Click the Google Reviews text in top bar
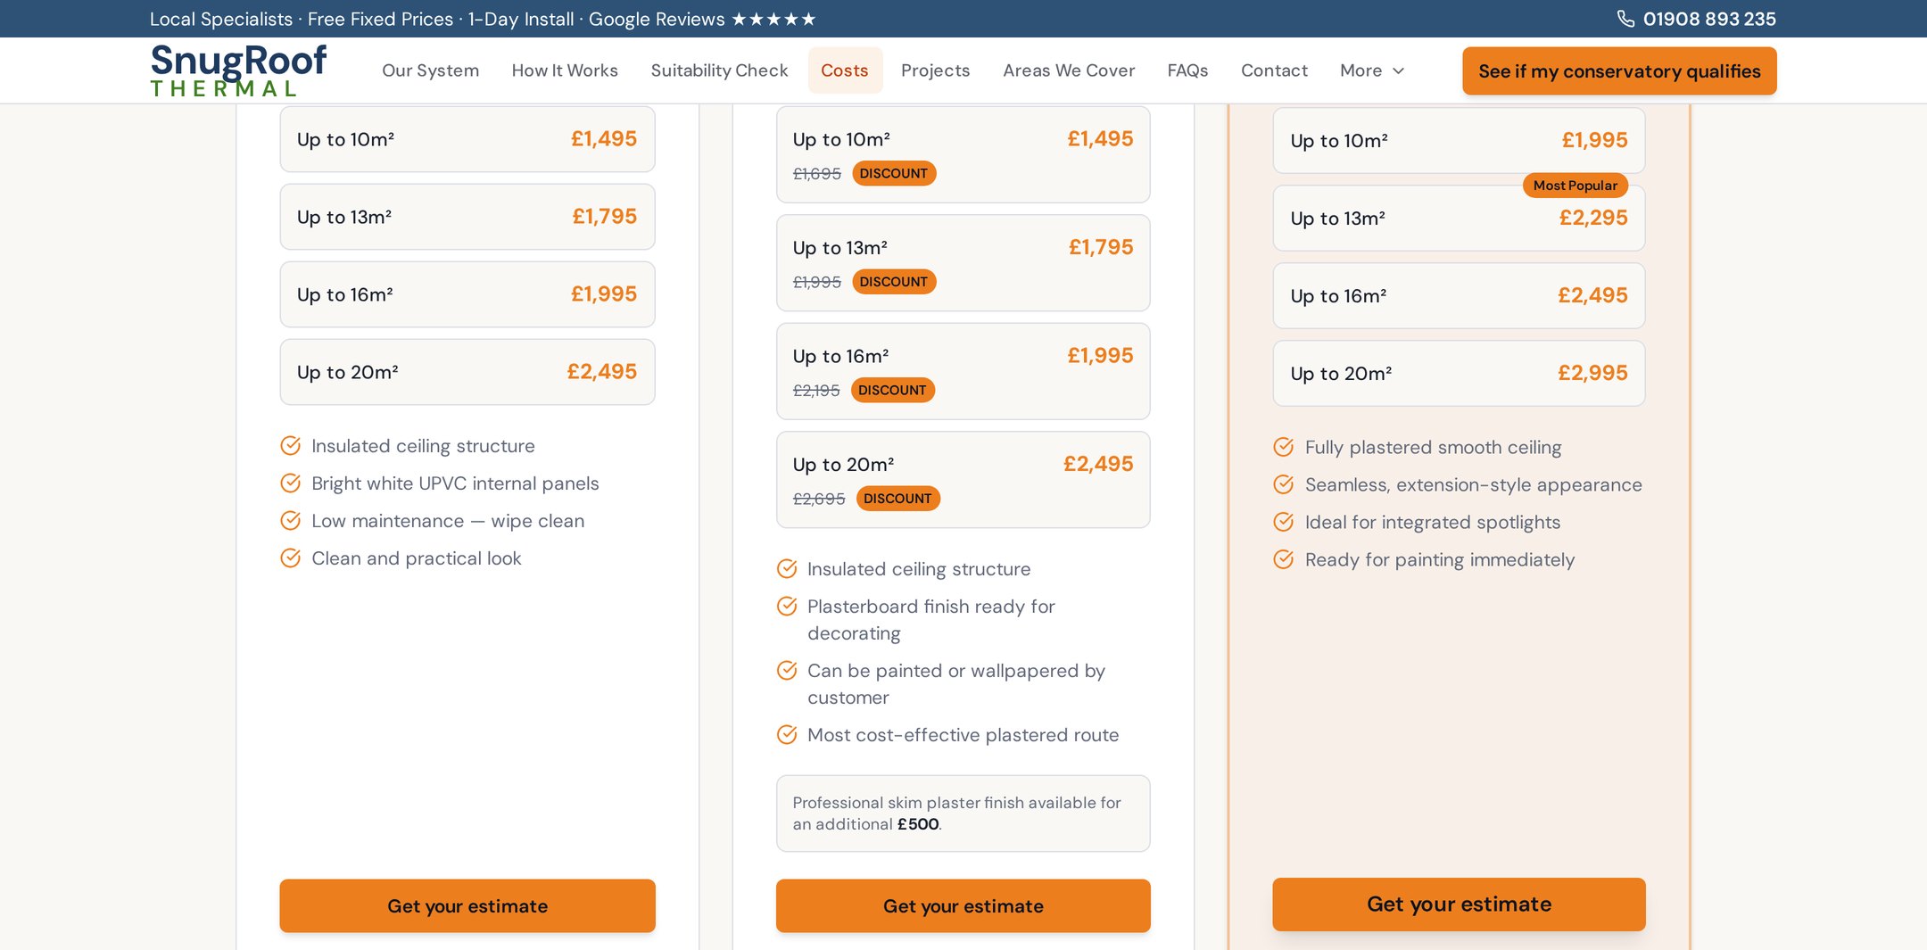This screenshot has height=950, width=1927. pos(657,19)
